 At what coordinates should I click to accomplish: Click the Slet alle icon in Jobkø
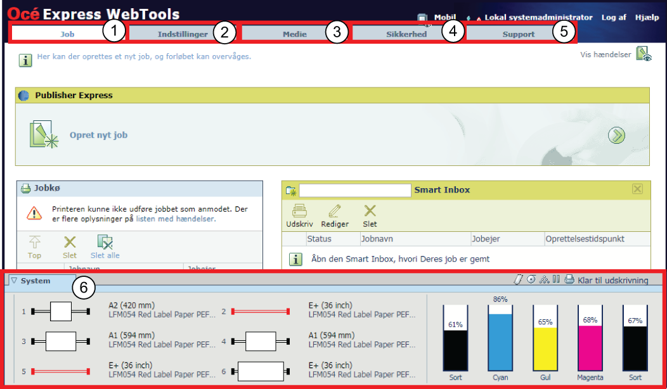pyautogui.click(x=105, y=242)
